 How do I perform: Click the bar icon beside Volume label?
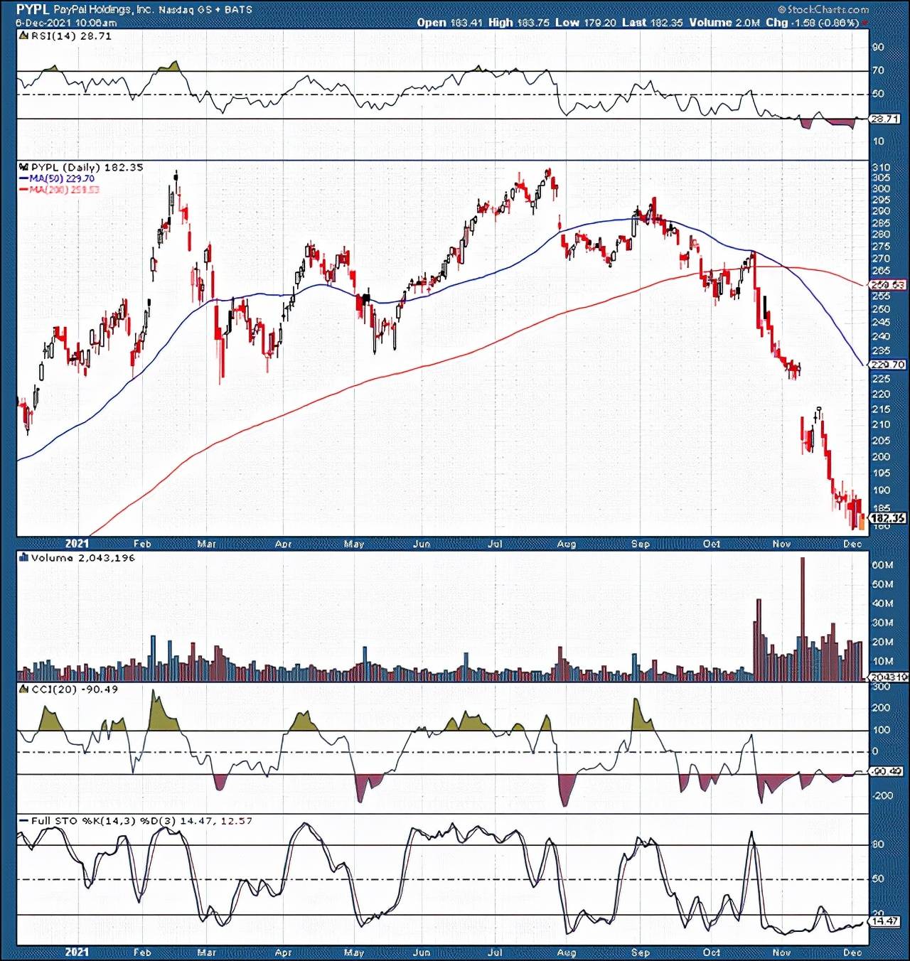tap(23, 558)
